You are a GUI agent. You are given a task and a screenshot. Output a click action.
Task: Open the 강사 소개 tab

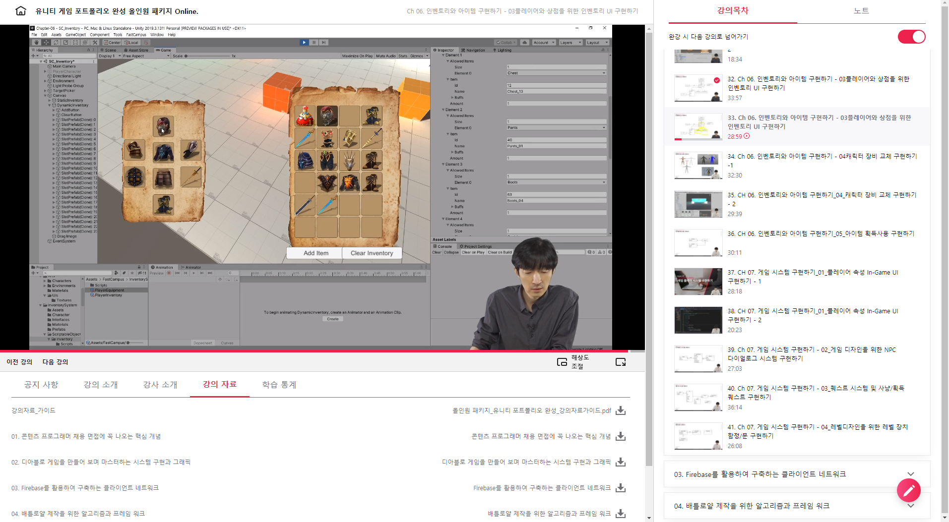coord(160,385)
